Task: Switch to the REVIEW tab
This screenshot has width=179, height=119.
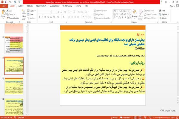Action: [78, 6]
